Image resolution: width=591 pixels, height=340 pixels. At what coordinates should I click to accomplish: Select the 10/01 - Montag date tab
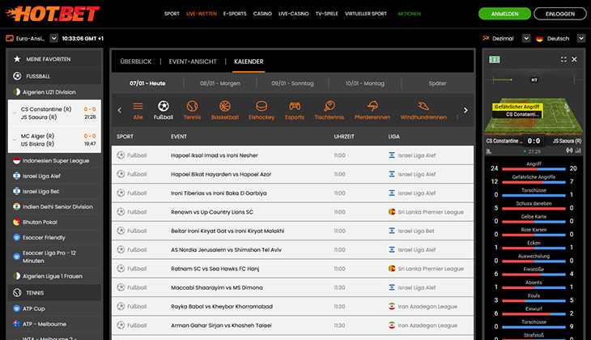pos(365,83)
